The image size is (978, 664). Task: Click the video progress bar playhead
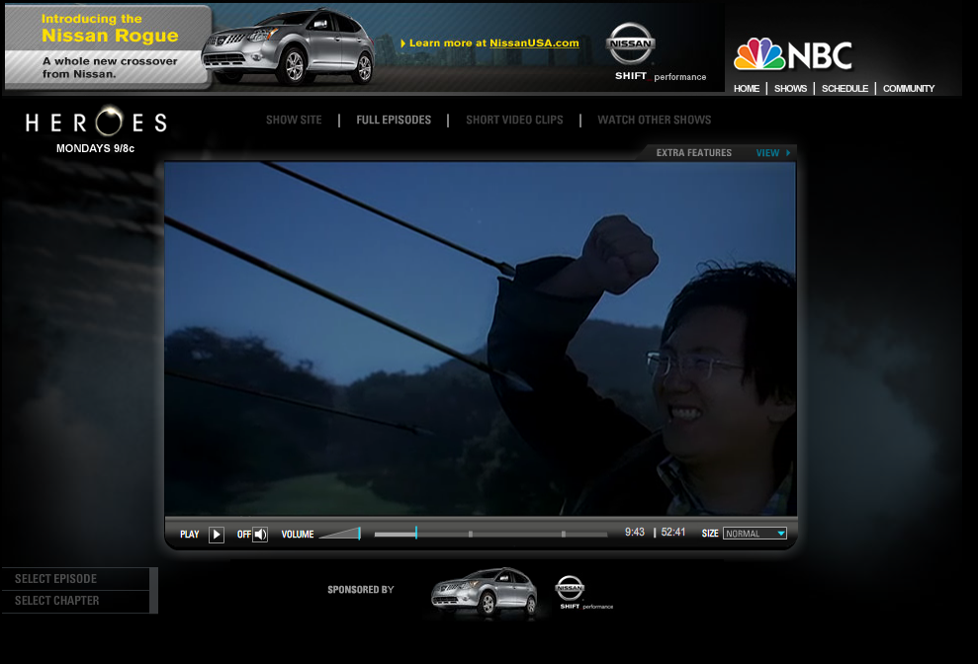tap(416, 533)
